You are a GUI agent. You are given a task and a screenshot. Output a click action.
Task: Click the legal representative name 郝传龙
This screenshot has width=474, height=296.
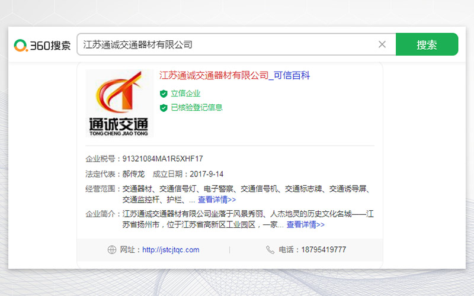point(134,174)
